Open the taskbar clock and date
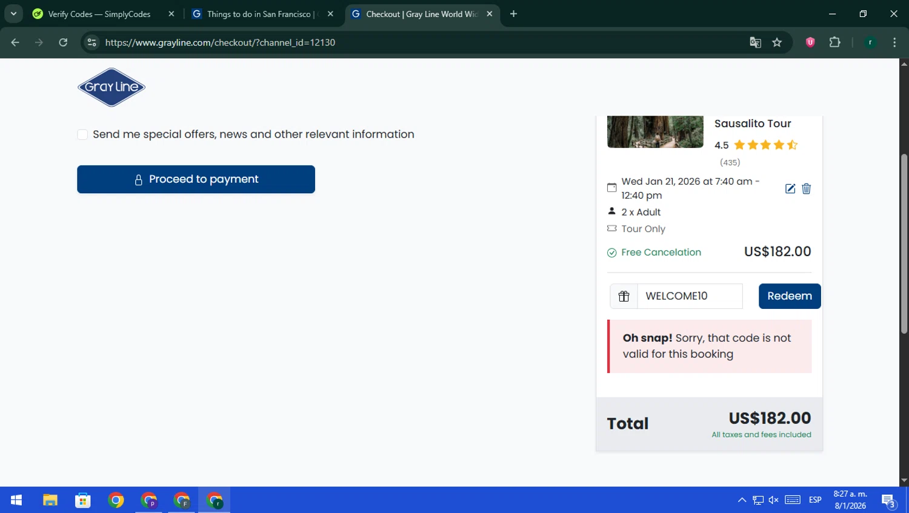The height and width of the screenshot is (513, 909). [x=850, y=500]
